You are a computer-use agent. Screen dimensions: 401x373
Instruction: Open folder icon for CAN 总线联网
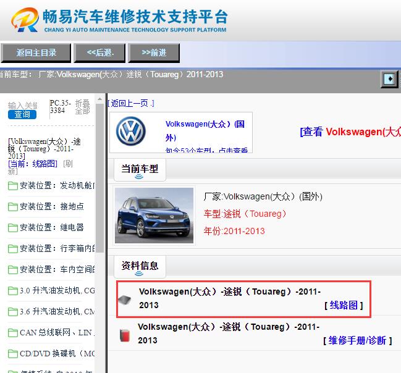[x=13, y=333]
